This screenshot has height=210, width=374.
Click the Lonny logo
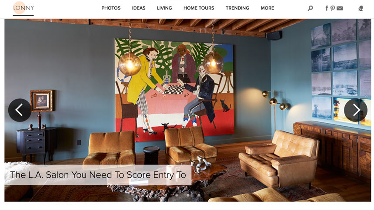click(23, 8)
